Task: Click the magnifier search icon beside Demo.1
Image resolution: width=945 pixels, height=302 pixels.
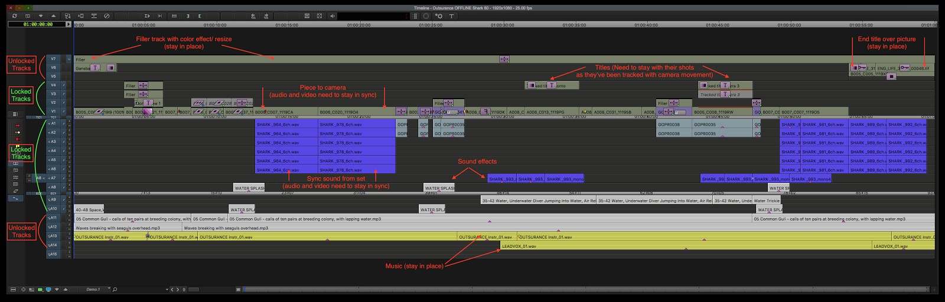Action: [x=115, y=290]
